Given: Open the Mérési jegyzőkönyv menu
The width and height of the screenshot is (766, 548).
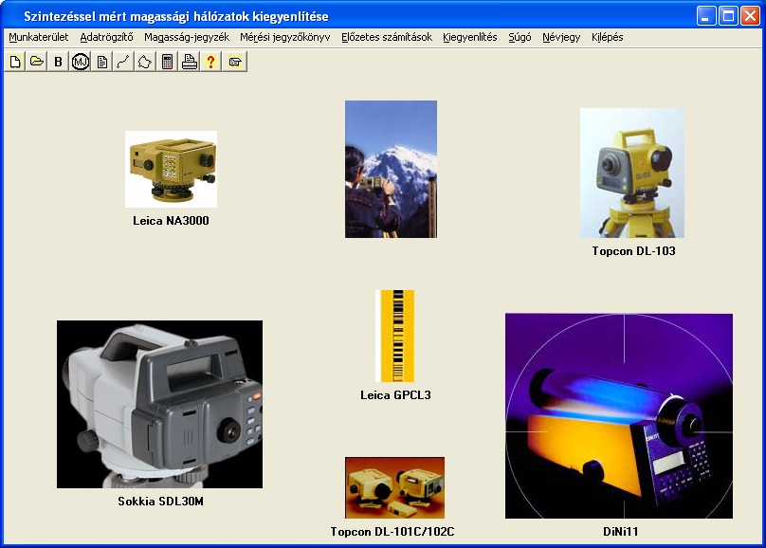Looking at the screenshot, I should click(x=284, y=37).
